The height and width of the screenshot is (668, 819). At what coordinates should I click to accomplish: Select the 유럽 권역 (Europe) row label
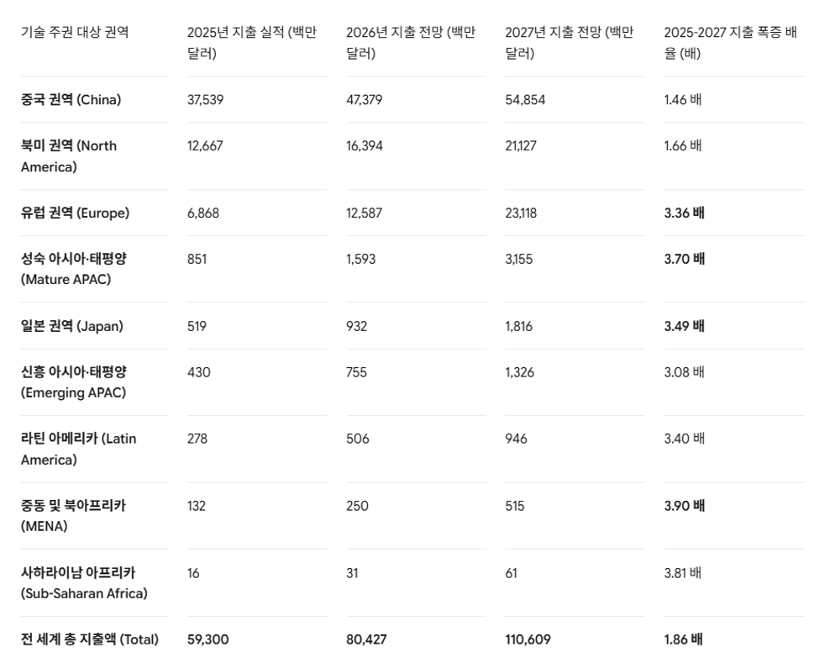pyautogui.click(x=76, y=213)
